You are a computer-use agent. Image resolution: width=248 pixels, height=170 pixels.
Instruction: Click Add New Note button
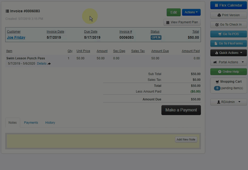[186, 139]
